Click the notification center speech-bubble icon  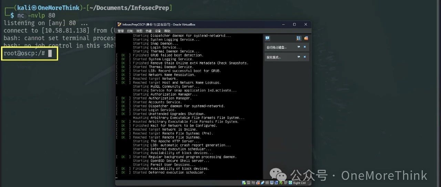point(267,38)
